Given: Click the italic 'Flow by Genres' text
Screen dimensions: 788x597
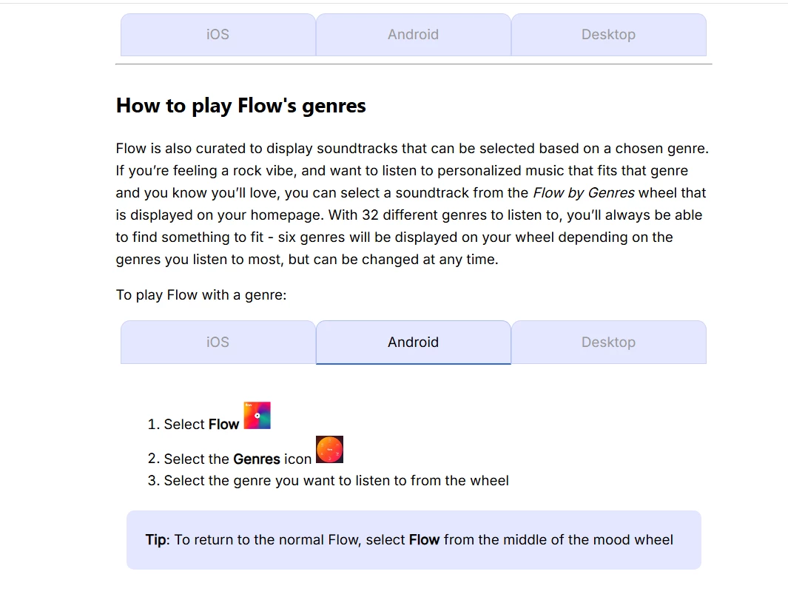Looking at the screenshot, I should (x=584, y=193).
